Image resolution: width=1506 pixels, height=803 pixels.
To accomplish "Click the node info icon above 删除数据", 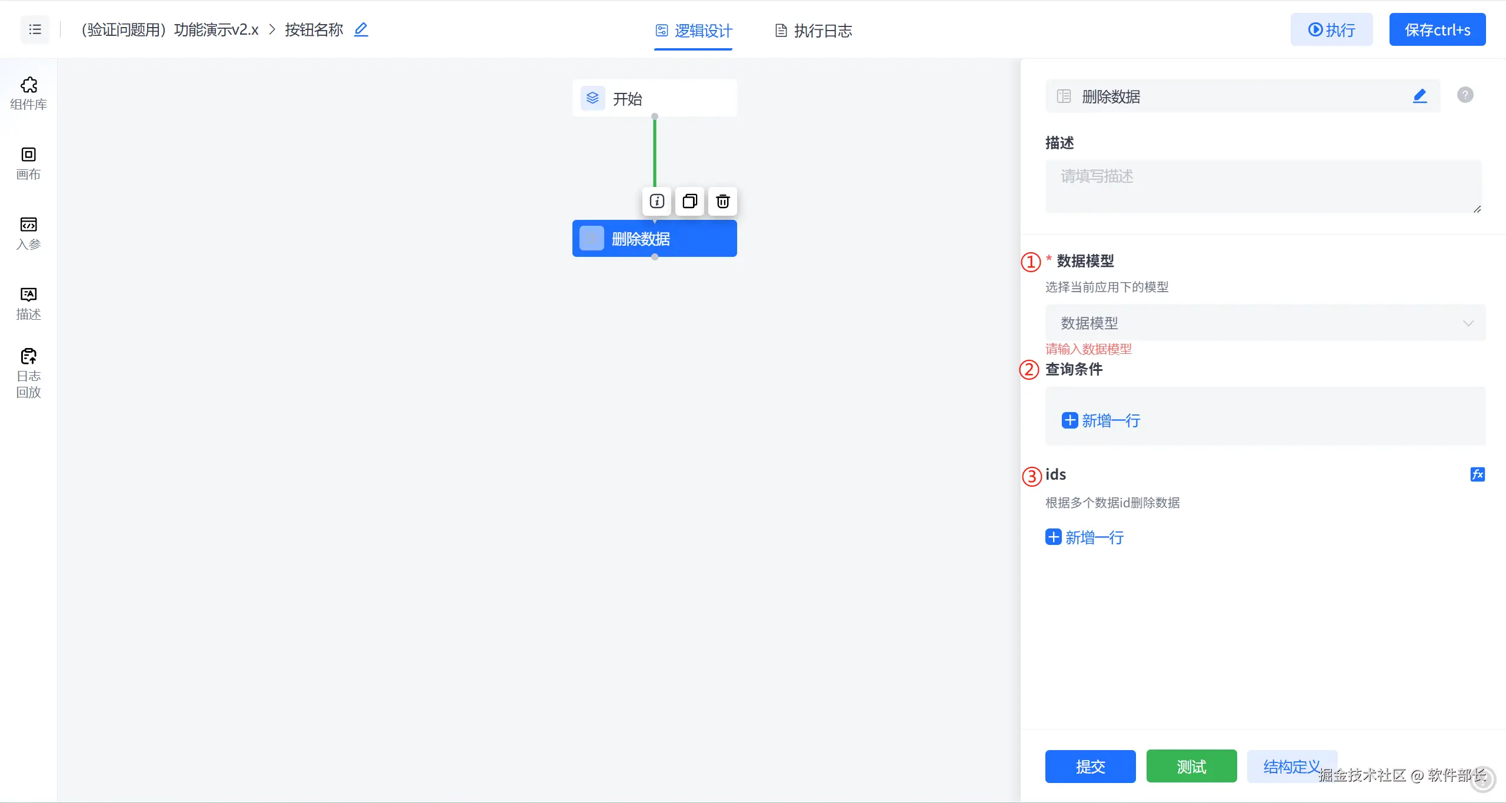I will [657, 202].
